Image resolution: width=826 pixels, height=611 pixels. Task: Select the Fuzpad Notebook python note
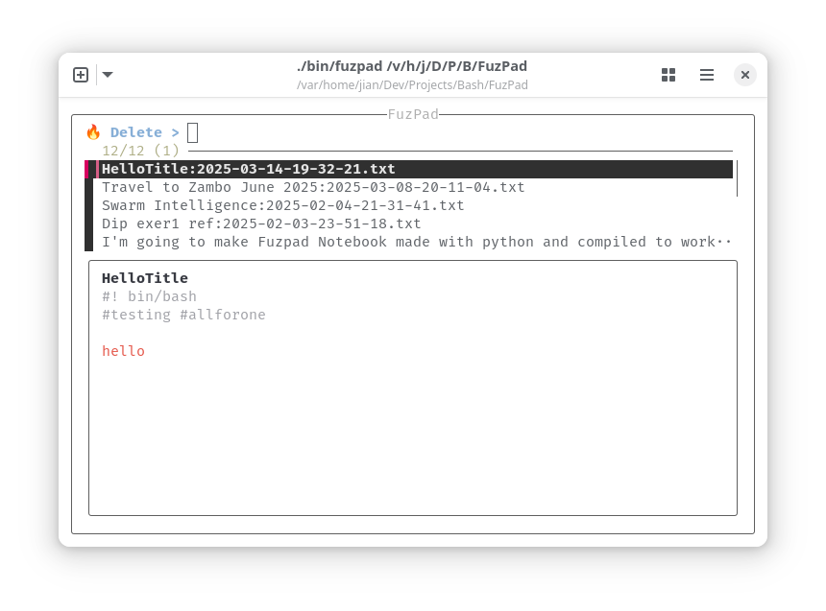(x=416, y=242)
